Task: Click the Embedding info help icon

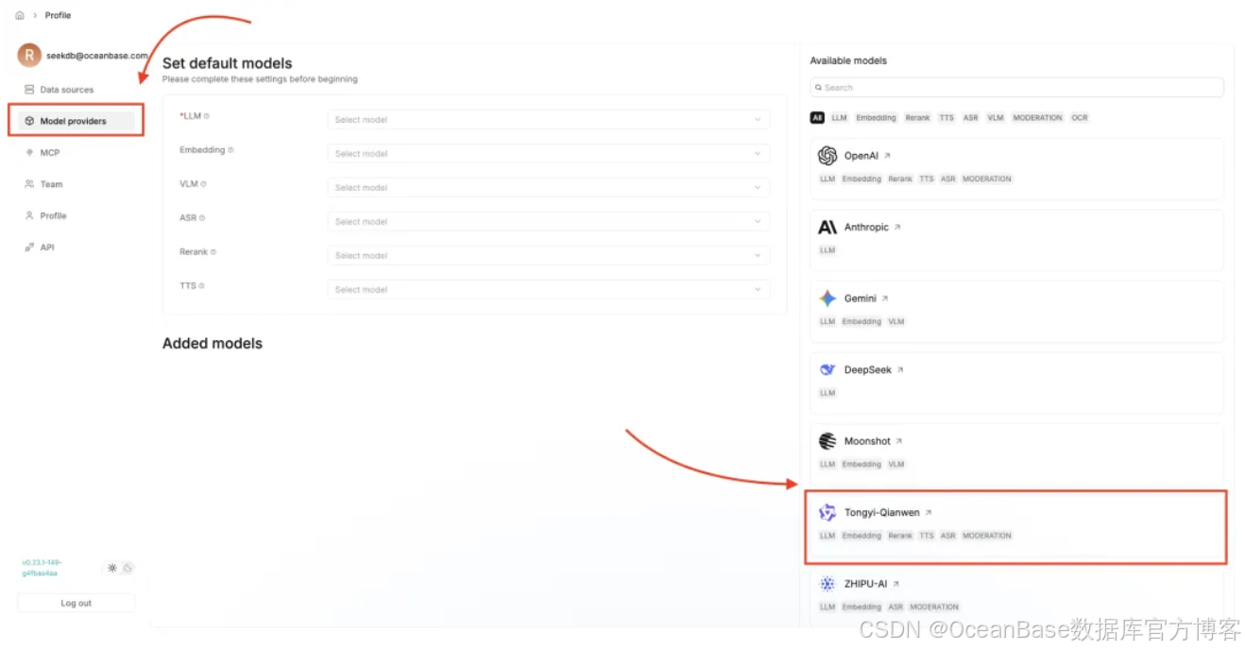Action: click(x=230, y=150)
